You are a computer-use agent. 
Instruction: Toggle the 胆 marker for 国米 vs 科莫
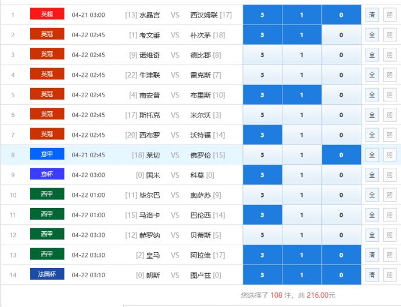(x=389, y=175)
